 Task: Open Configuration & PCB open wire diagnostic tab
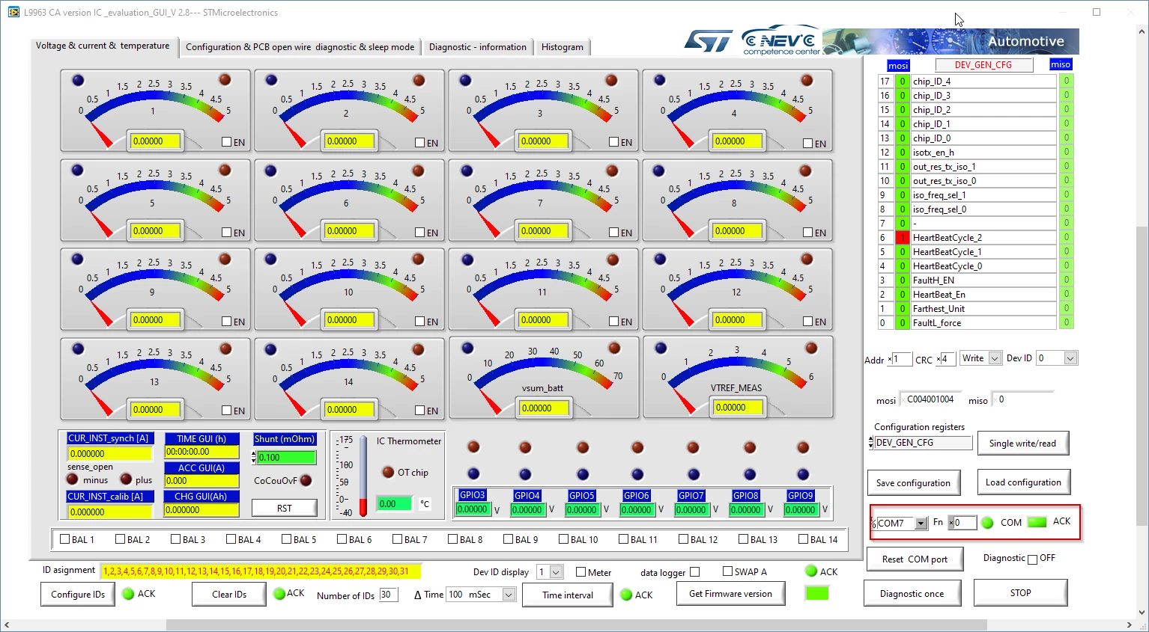[300, 46]
